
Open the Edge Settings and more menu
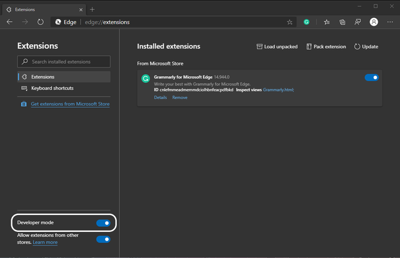tap(390, 22)
